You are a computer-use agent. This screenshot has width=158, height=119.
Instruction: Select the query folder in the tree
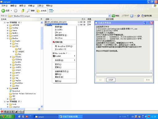click(16, 73)
